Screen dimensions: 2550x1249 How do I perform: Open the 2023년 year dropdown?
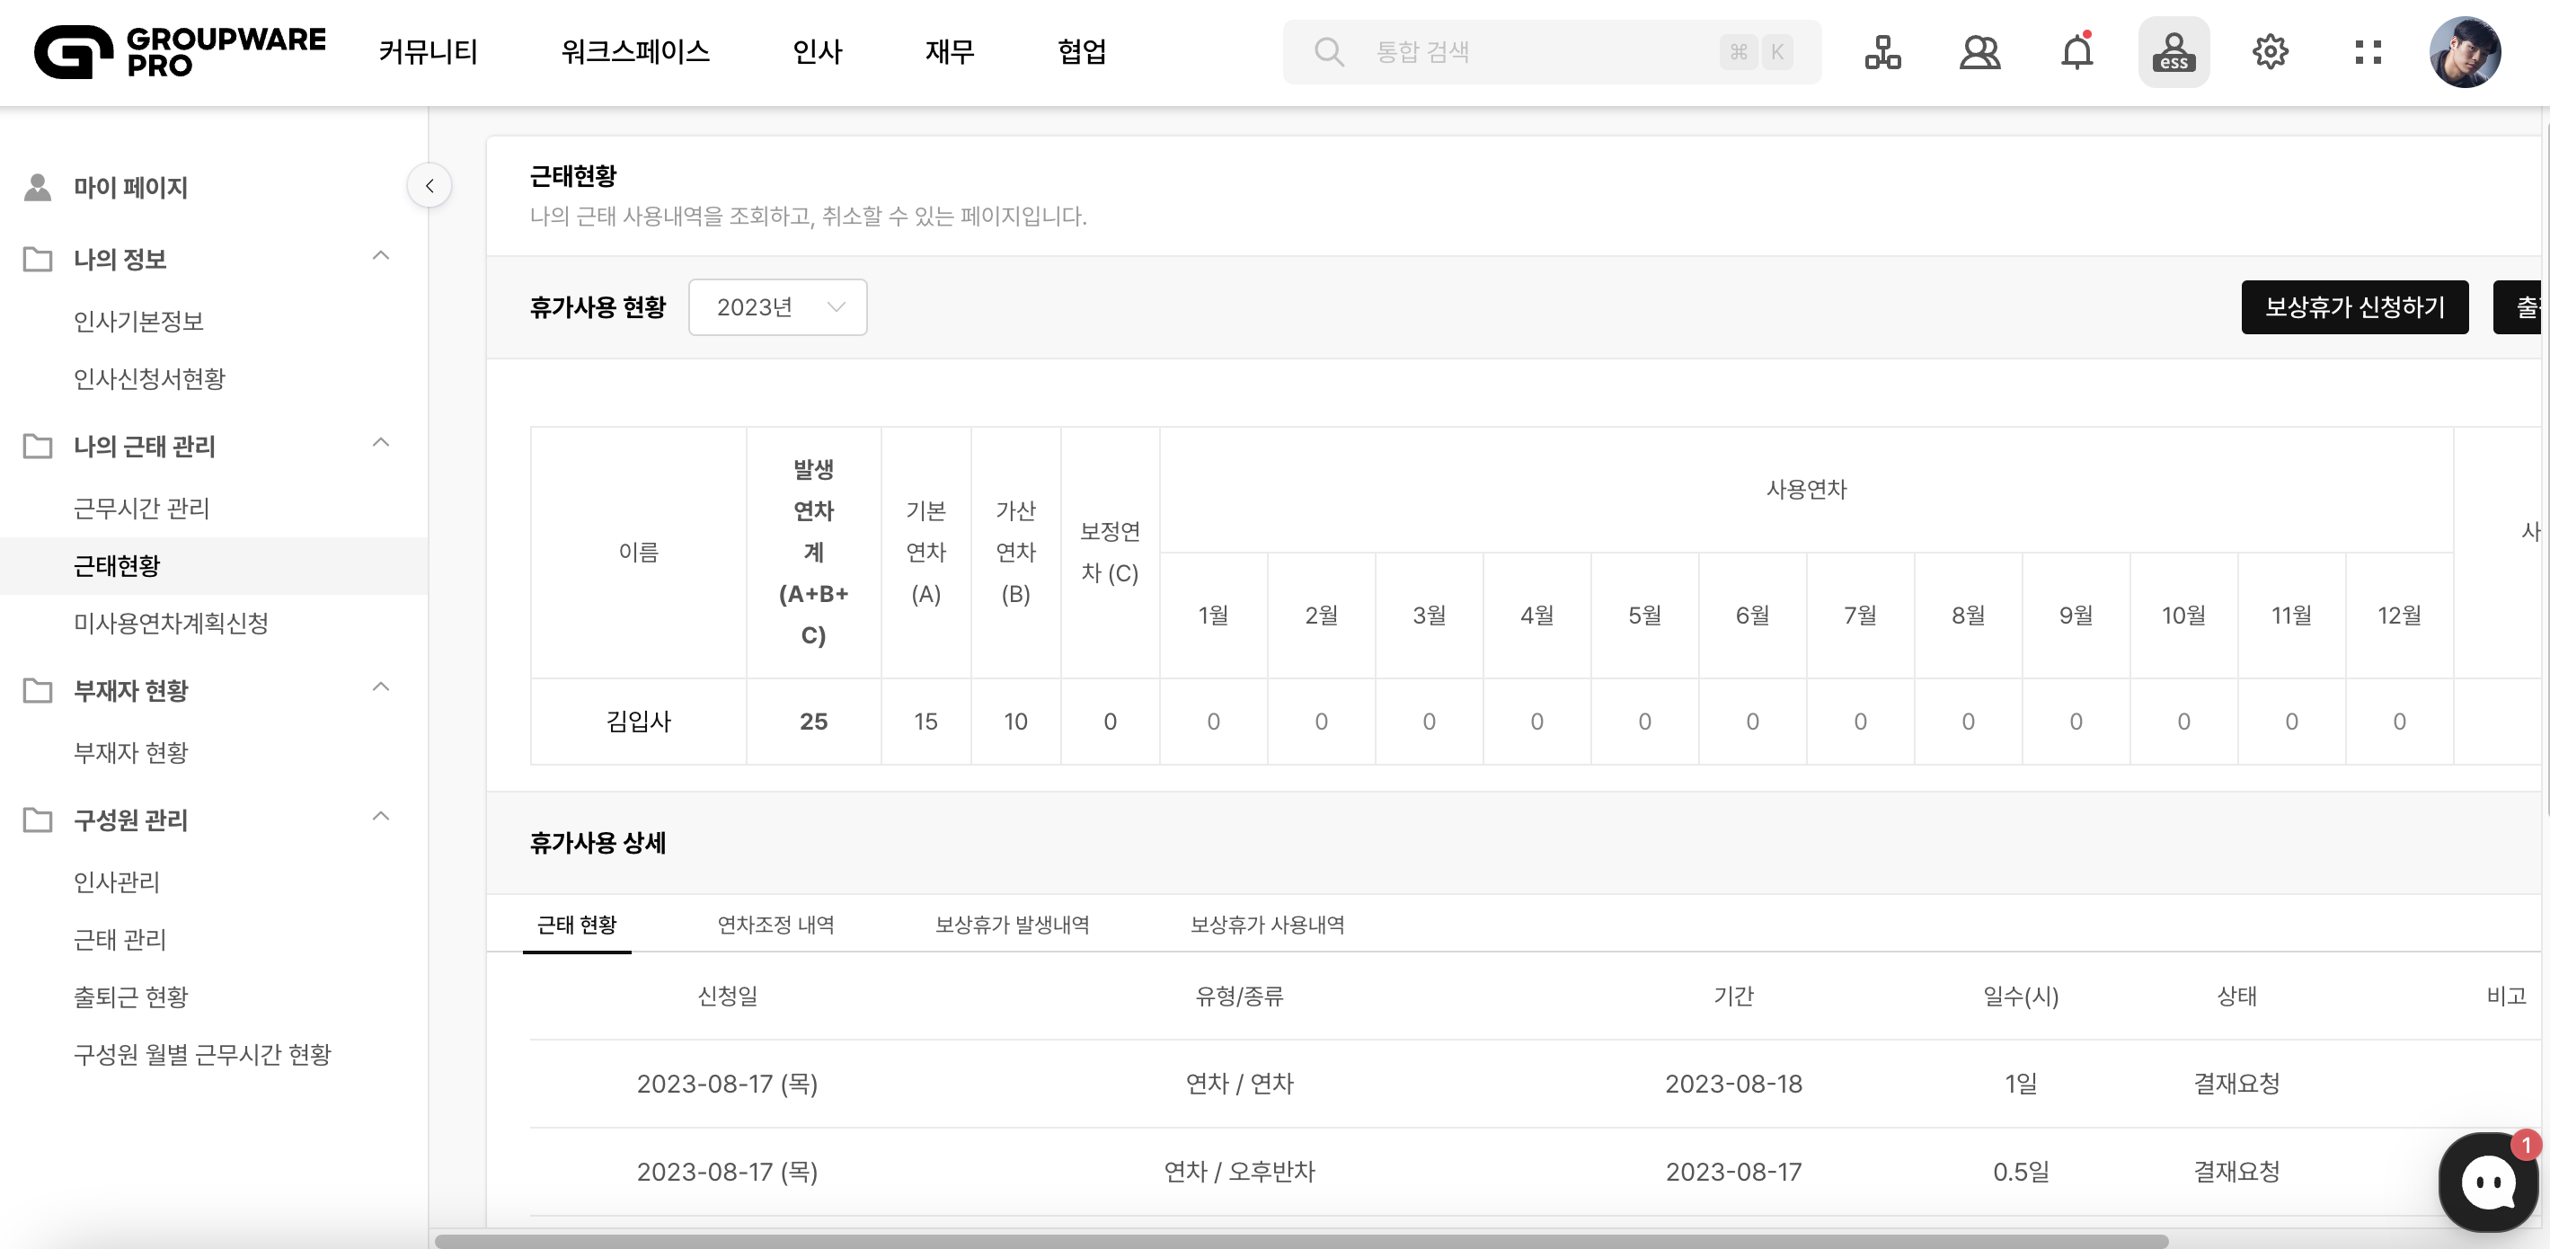[x=777, y=306]
